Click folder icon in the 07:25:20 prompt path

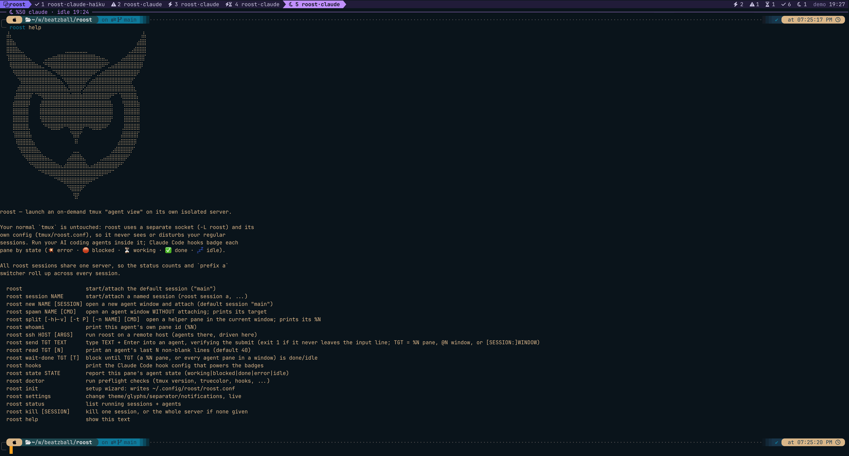(x=28, y=442)
